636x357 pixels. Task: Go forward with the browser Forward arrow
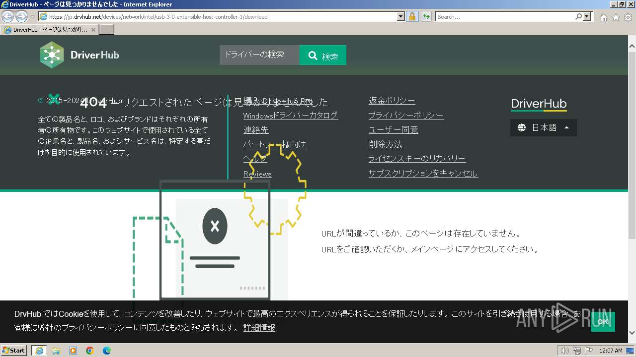click(21, 16)
